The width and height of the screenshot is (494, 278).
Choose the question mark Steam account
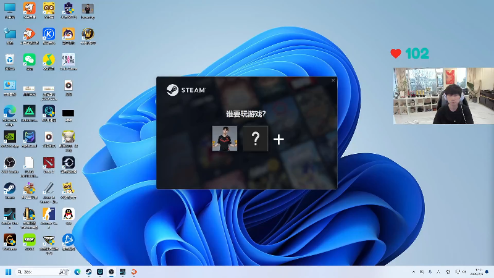(x=255, y=138)
